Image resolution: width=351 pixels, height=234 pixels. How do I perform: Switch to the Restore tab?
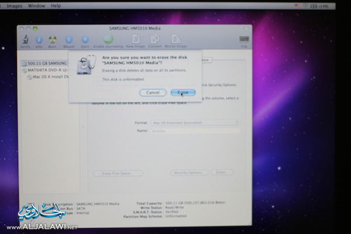click(x=205, y=60)
